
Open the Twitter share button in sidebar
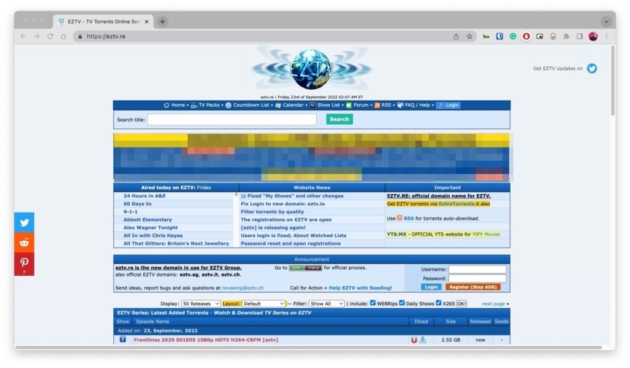(x=24, y=222)
